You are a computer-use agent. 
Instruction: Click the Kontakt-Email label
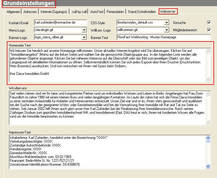(19, 23)
